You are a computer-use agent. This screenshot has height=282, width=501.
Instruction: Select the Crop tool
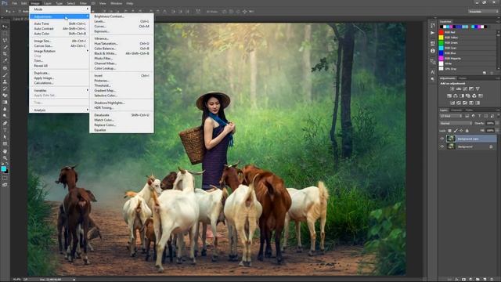(5, 54)
